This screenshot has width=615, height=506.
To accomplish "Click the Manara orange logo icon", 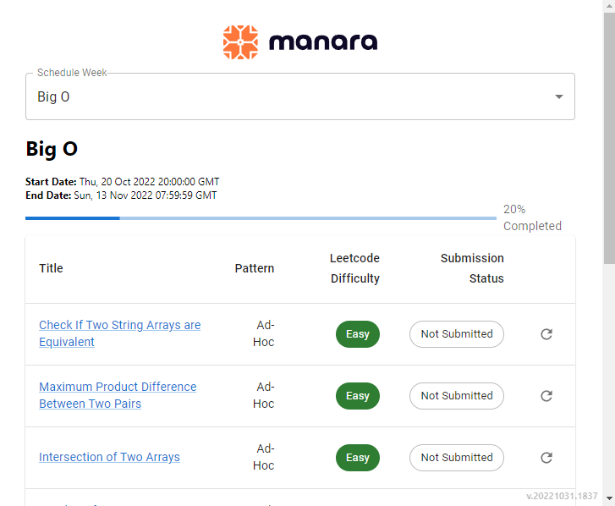I will click(240, 42).
